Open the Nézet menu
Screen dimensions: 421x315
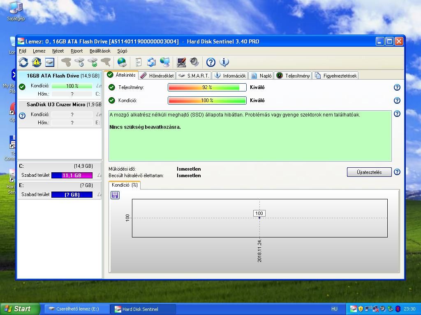(58, 51)
